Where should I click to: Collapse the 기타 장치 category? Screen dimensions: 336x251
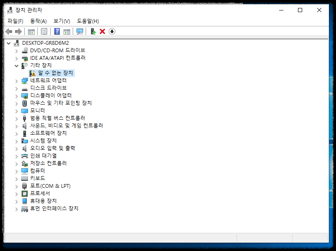tap(16, 66)
